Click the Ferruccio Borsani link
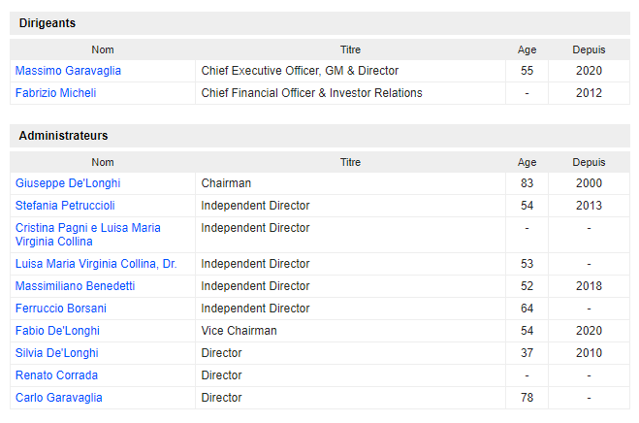This screenshot has height=423, width=639. pyautogui.click(x=61, y=309)
